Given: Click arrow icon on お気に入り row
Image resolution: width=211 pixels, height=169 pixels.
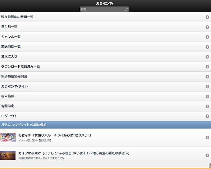Looking at the screenshot, I should point(207,57).
